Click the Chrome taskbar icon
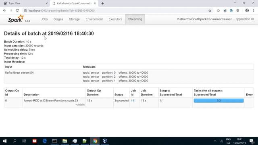Image resolution: width=258 pixels, height=145 pixels. coord(95,141)
